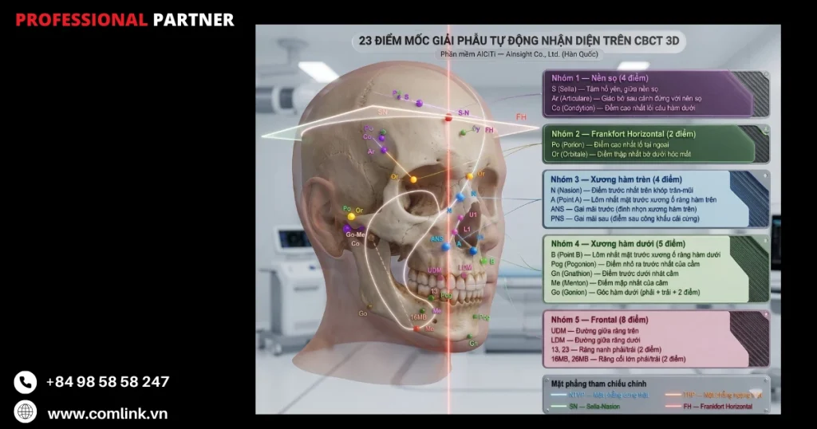Open the www.comlink.vn website link
Viewport: 817px width, 429px height.
click(107, 413)
